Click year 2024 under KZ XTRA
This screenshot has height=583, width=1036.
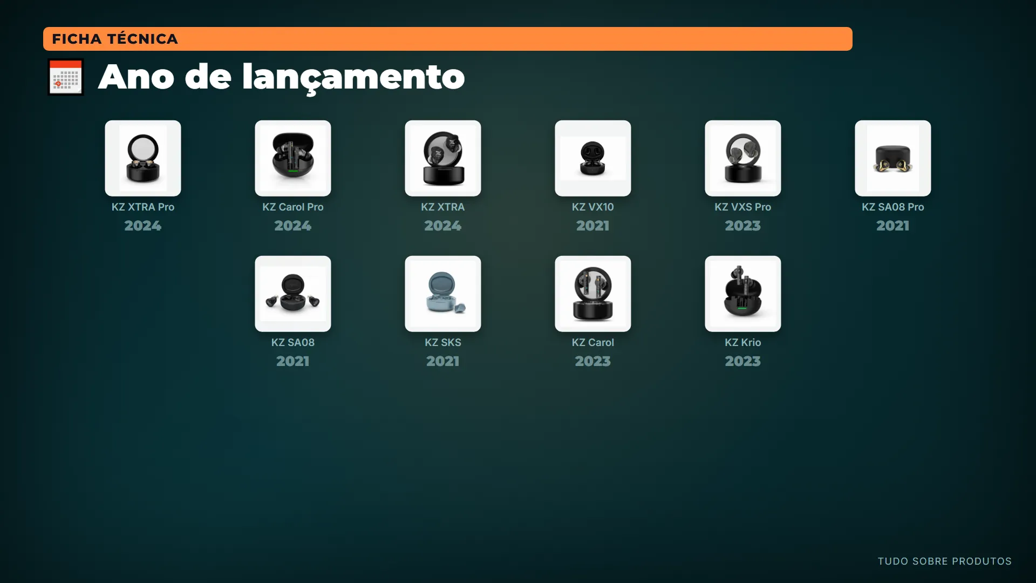443,226
